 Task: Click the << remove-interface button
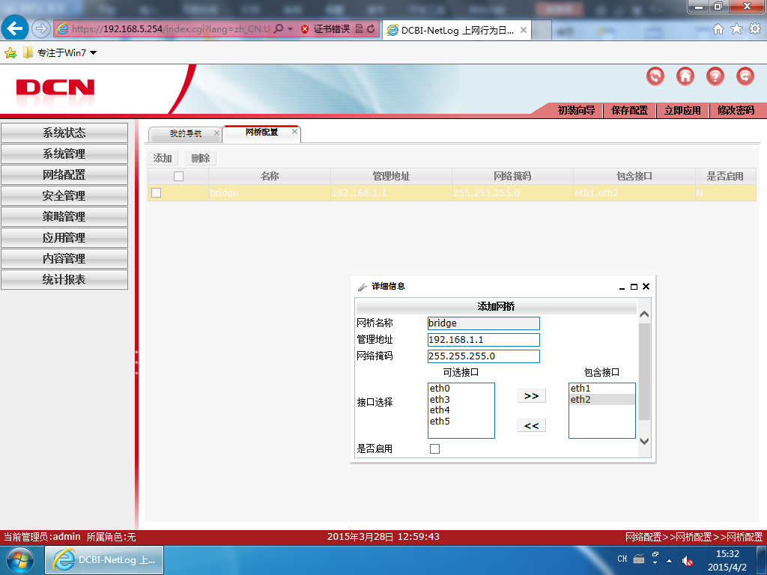(531, 425)
